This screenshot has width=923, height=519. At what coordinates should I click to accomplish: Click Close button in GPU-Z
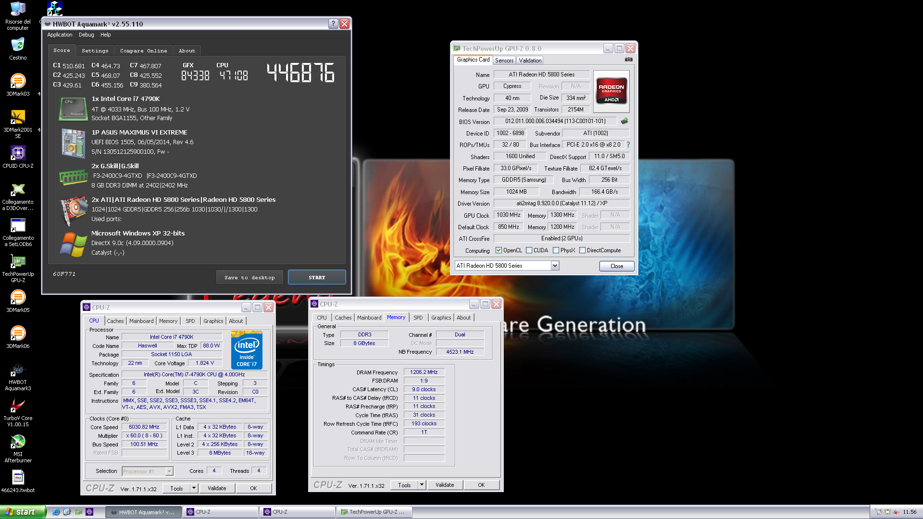[x=617, y=266]
